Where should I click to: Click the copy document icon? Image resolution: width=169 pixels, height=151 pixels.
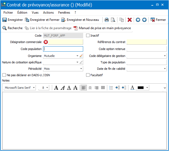(x=121, y=20)
